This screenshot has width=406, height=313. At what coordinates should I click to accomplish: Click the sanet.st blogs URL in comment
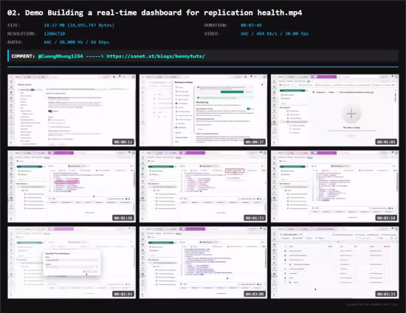coord(156,56)
